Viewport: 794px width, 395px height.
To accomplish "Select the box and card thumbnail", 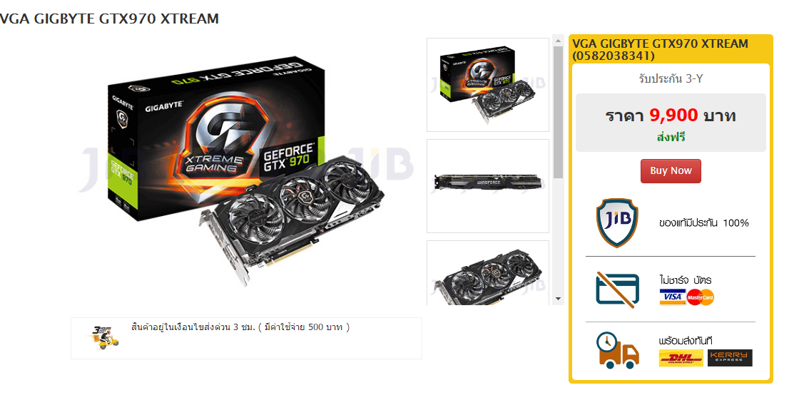I will 488,85.
